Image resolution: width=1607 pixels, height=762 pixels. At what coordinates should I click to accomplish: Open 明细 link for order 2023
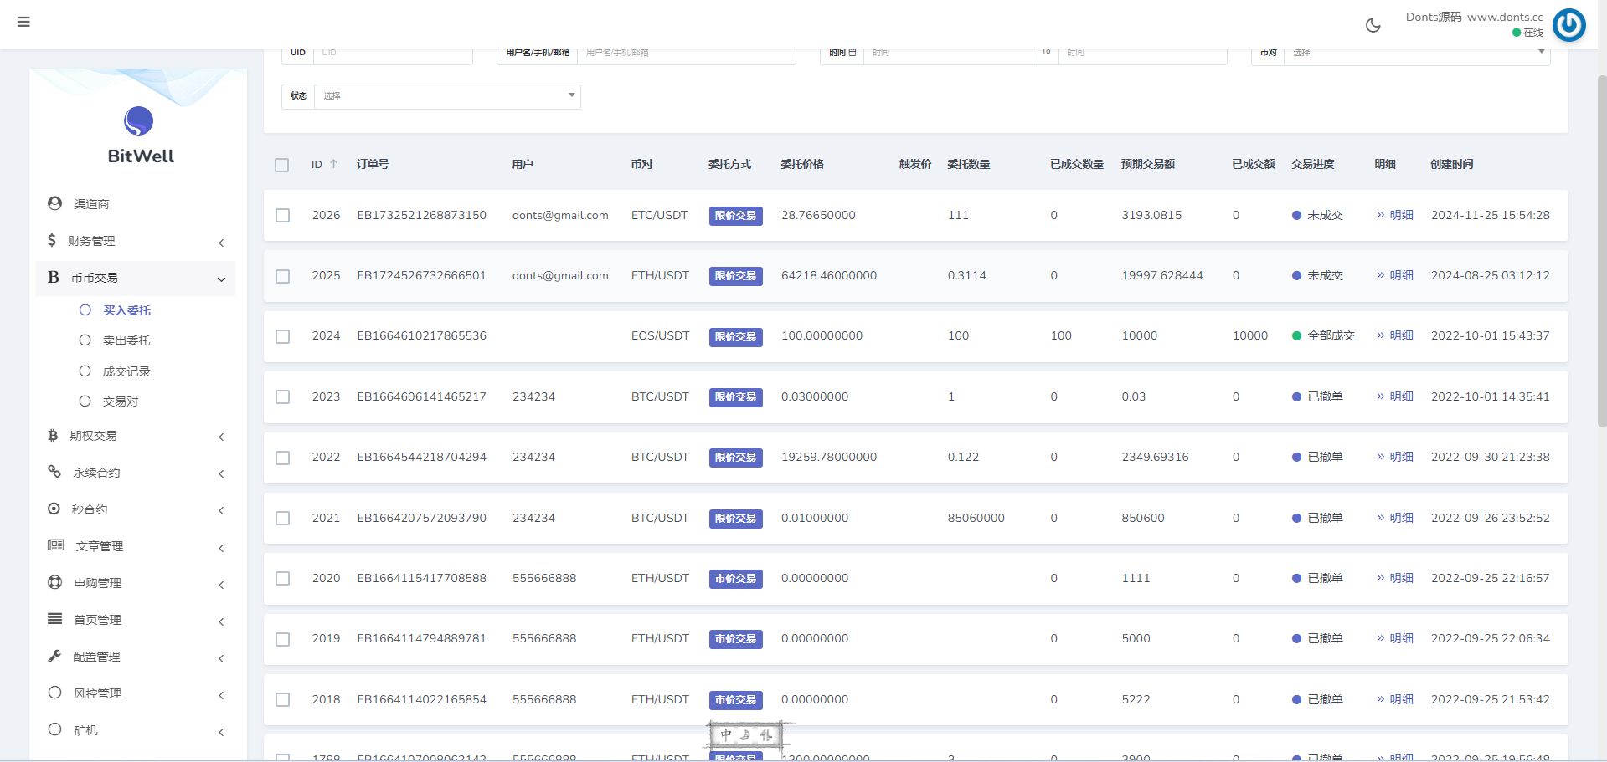(1395, 396)
